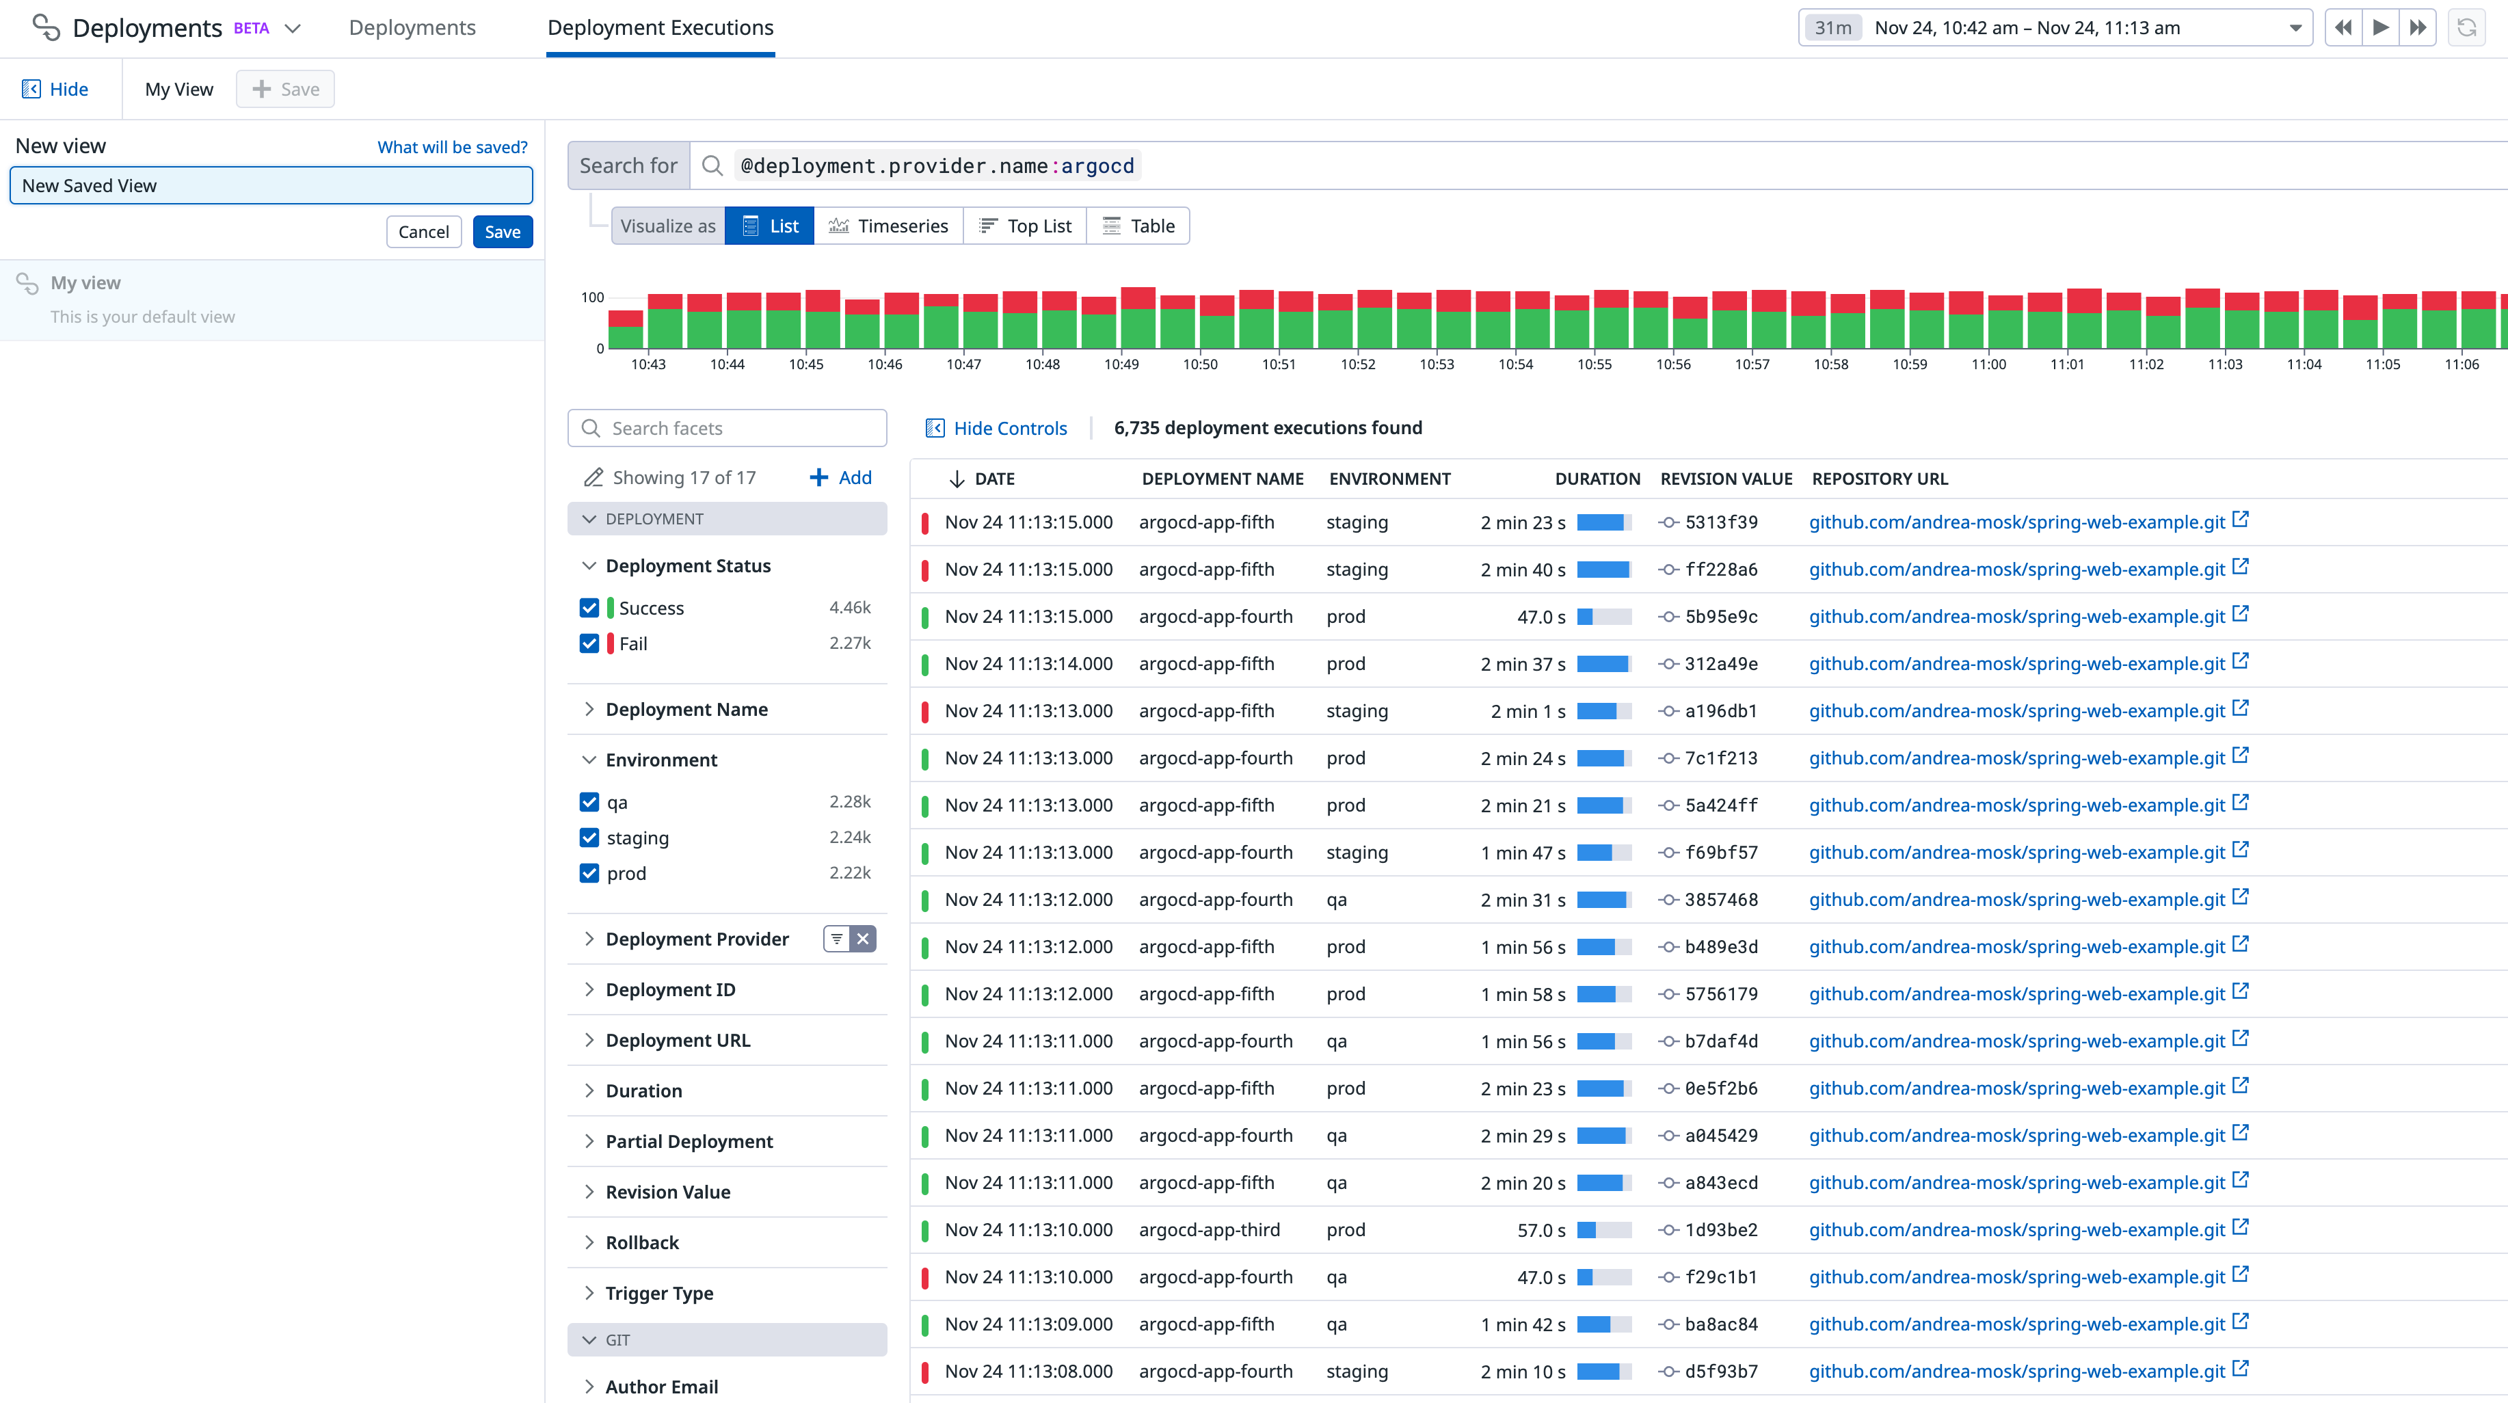
Task: Open external link for ff228a6 row
Action: pos(2240,567)
